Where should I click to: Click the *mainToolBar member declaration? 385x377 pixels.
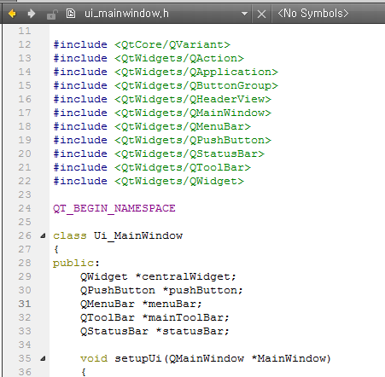pyautogui.click(x=186, y=317)
